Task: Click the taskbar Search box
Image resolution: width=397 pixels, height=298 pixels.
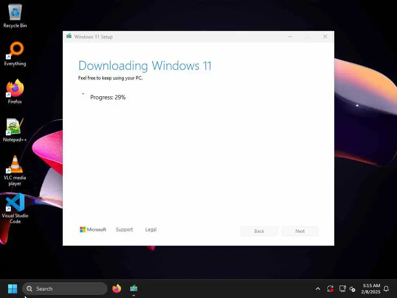Action: pyautogui.click(x=65, y=289)
